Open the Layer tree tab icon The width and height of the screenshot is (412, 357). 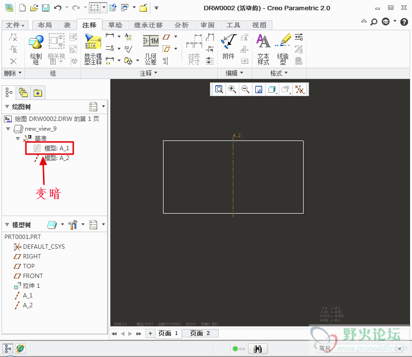pyautogui.click(x=23, y=93)
